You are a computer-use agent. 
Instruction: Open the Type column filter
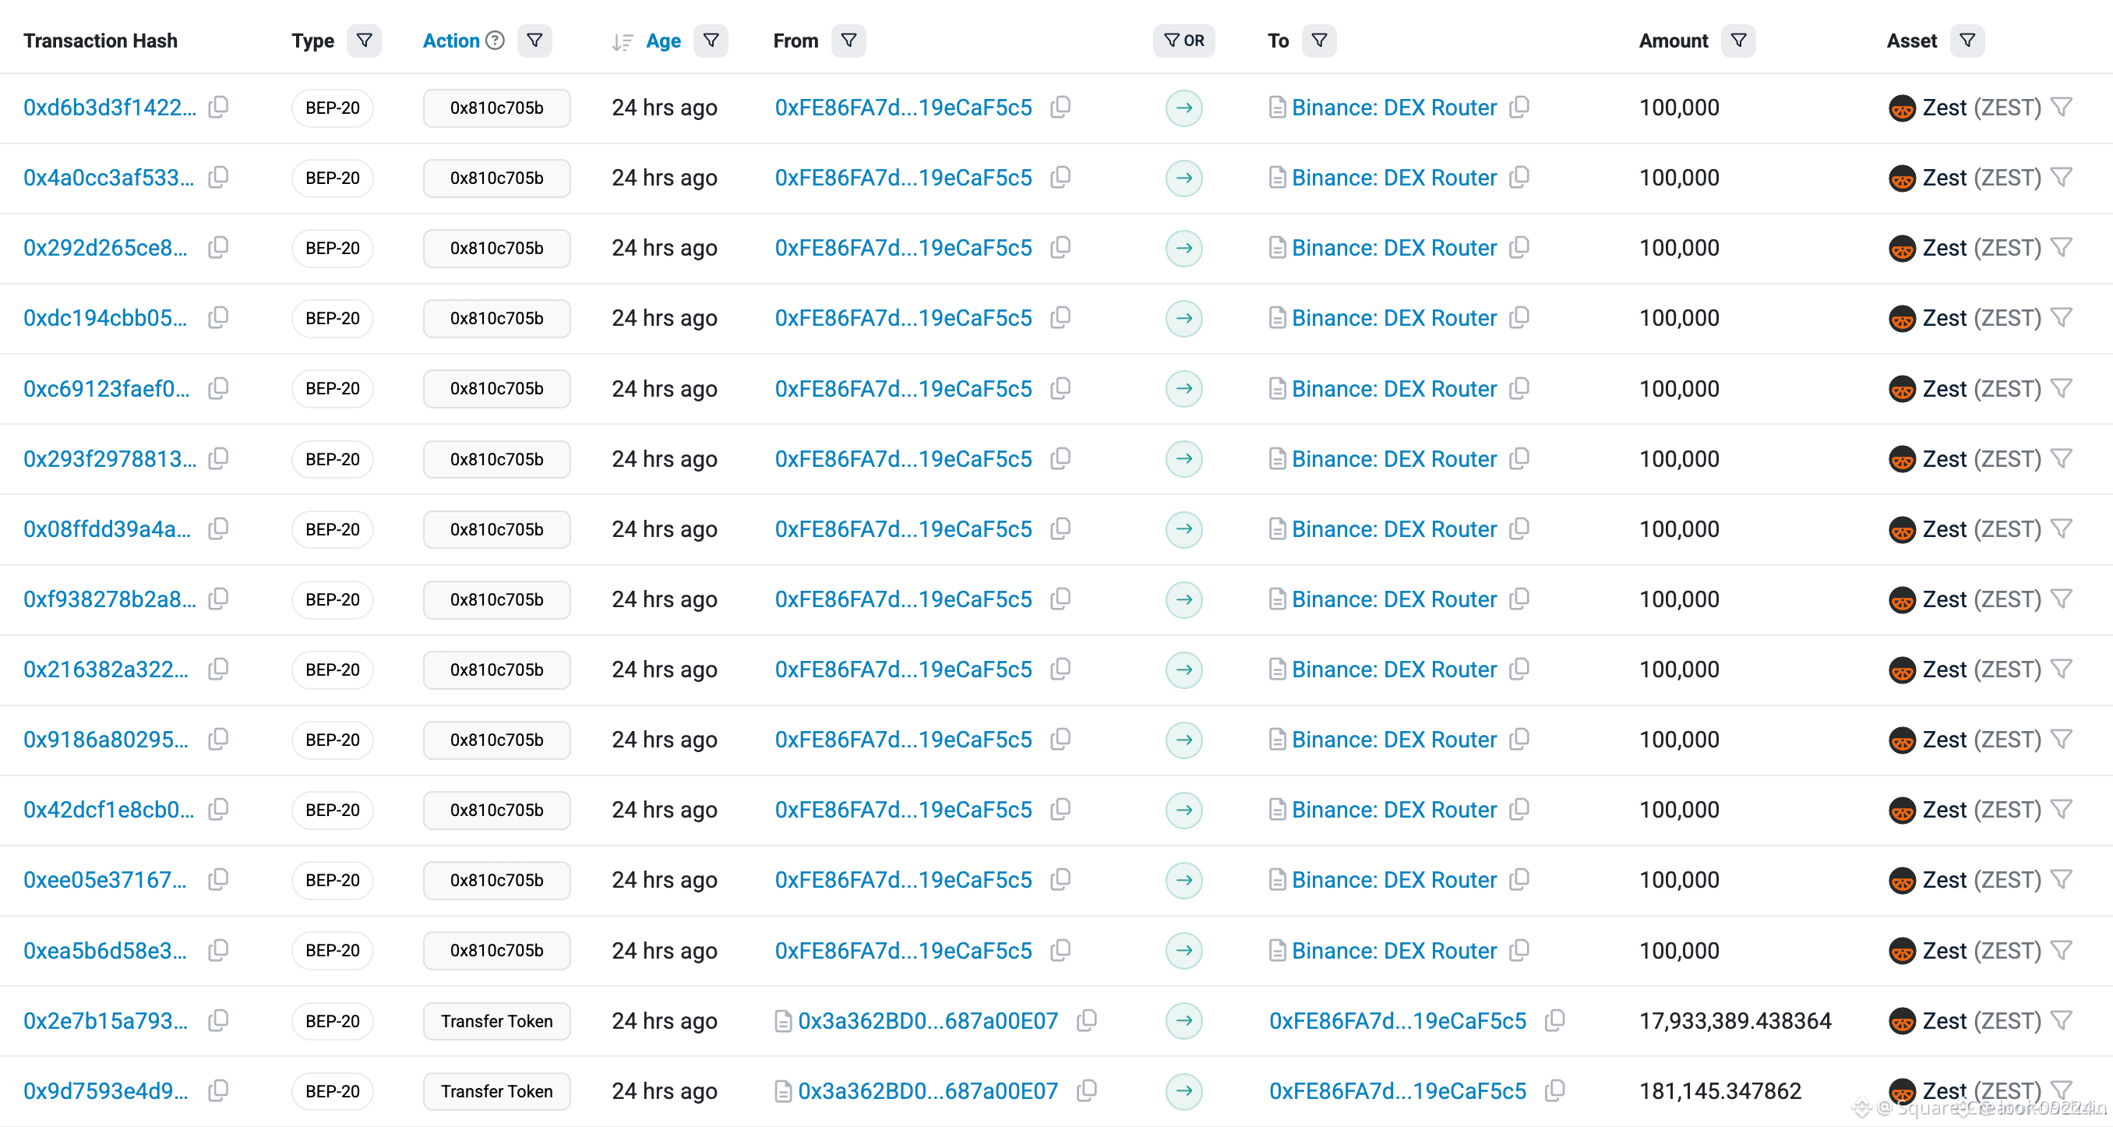pyautogui.click(x=364, y=41)
